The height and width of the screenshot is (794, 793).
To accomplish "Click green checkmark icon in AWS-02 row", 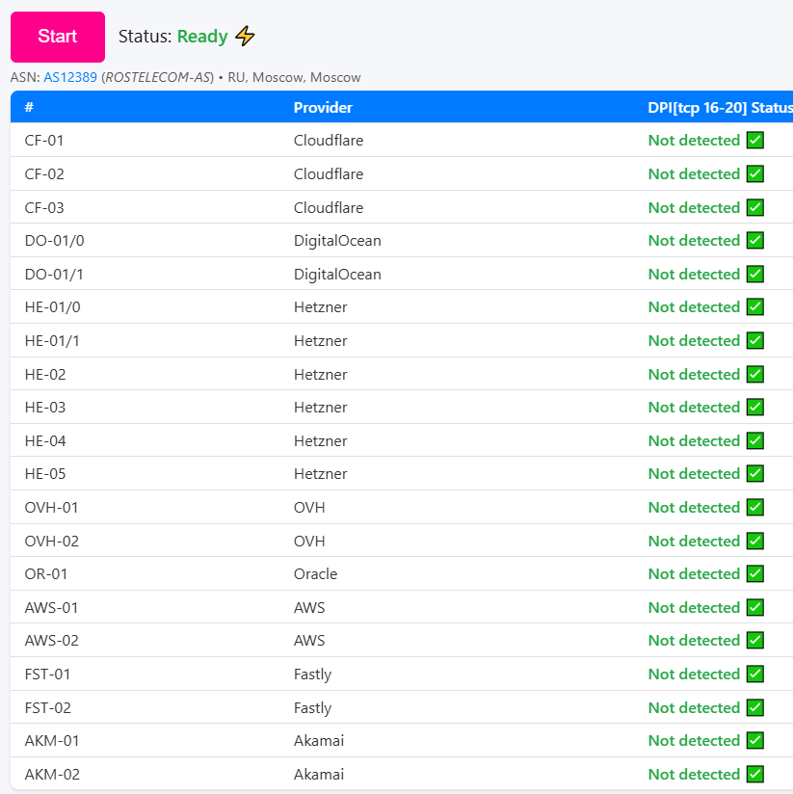I will (x=755, y=641).
